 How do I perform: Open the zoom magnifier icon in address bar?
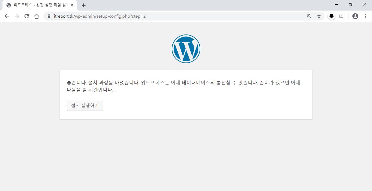(x=309, y=16)
